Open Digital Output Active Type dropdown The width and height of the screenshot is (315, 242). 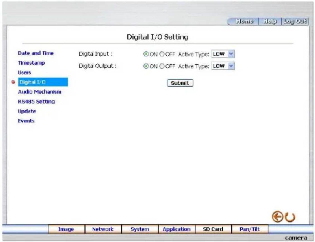pos(223,66)
